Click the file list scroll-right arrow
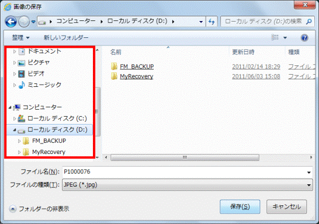Screen dimensions: 319x224 coord(311,157)
